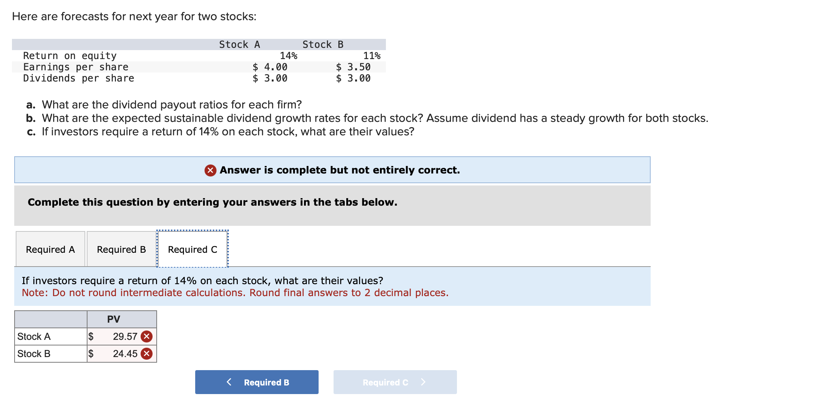
Task: Click the red X icon beside Stock B's PV value
Action: tap(146, 353)
